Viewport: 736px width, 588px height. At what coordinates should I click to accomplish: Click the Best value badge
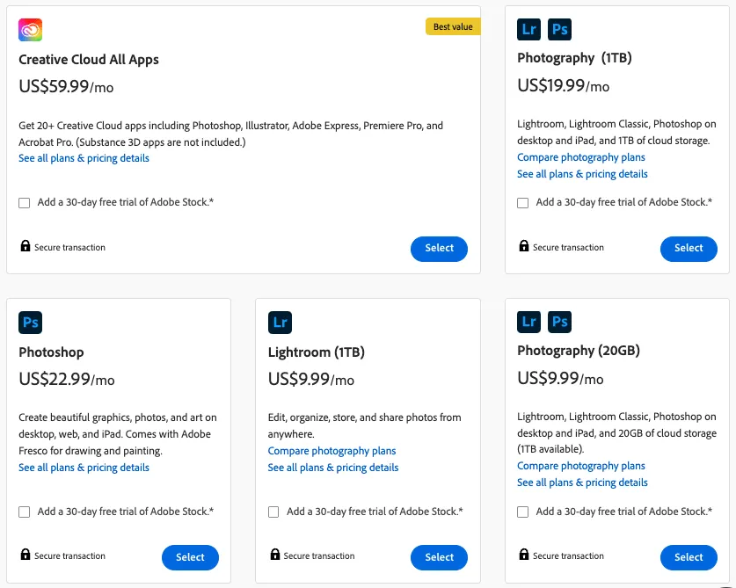tap(453, 26)
